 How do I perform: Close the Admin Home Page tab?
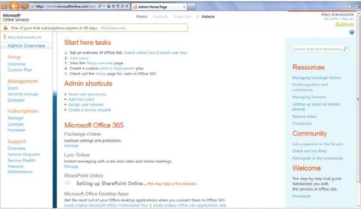click(x=184, y=7)
